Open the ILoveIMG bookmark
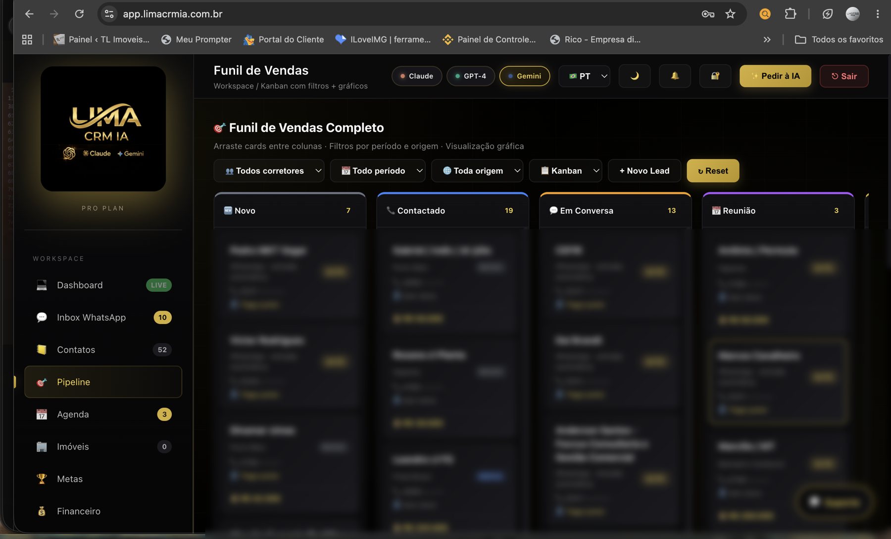 tap(383, 40)
